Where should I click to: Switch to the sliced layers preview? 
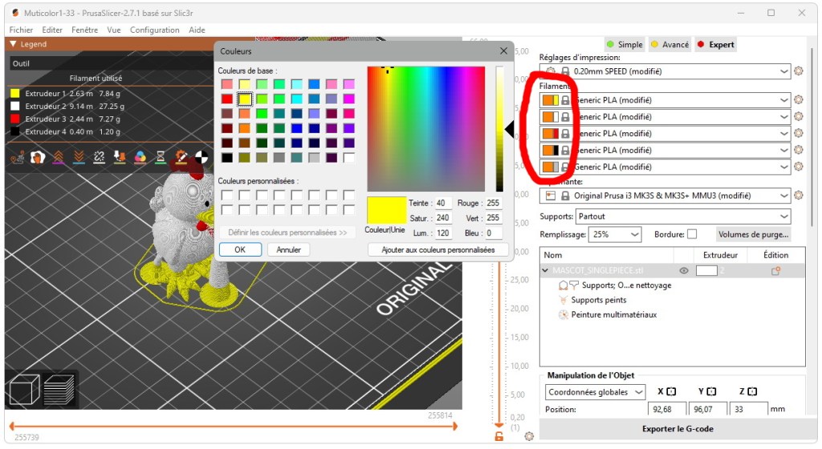pos(59,390)
